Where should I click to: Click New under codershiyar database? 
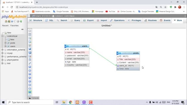pyautogui.click(x=12, y=40)
